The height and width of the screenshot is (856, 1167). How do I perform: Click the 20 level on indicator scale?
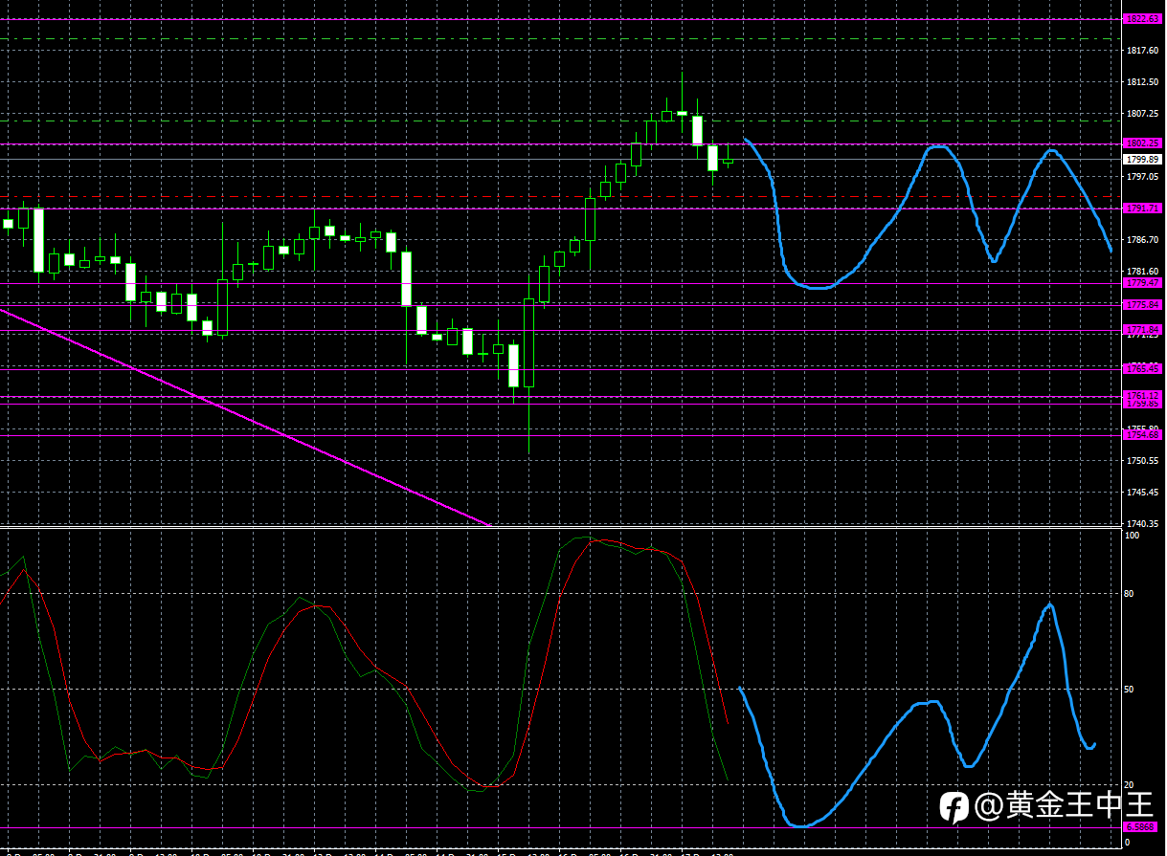(1131, 785)
